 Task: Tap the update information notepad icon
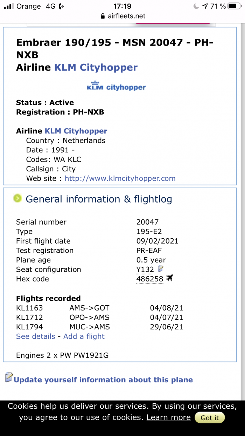[9, 377]
